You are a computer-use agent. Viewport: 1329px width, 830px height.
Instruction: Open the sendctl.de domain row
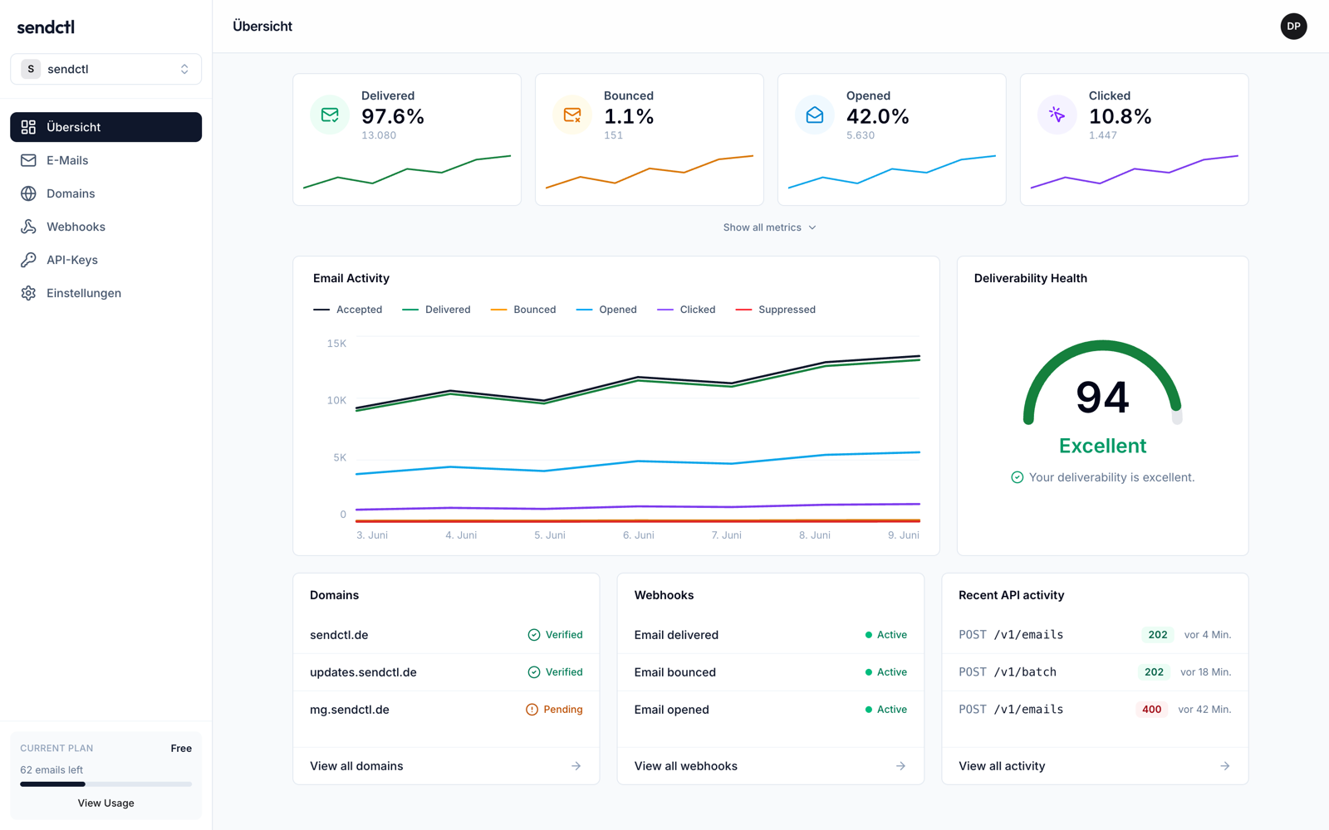pos(446,635)
